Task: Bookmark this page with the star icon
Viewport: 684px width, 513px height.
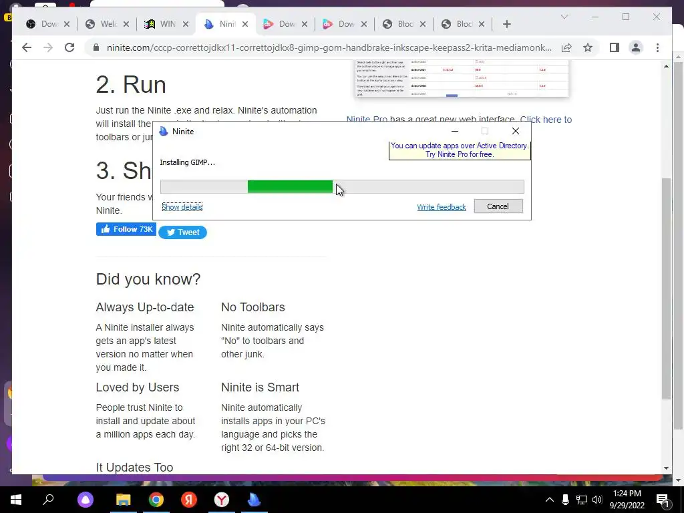Action: 588,47
